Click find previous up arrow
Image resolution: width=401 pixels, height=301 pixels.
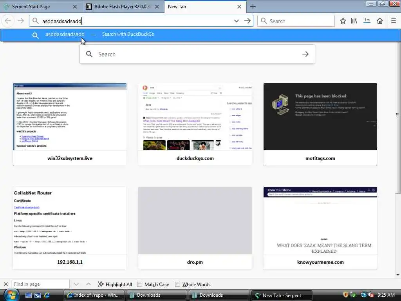coord(88,284)
